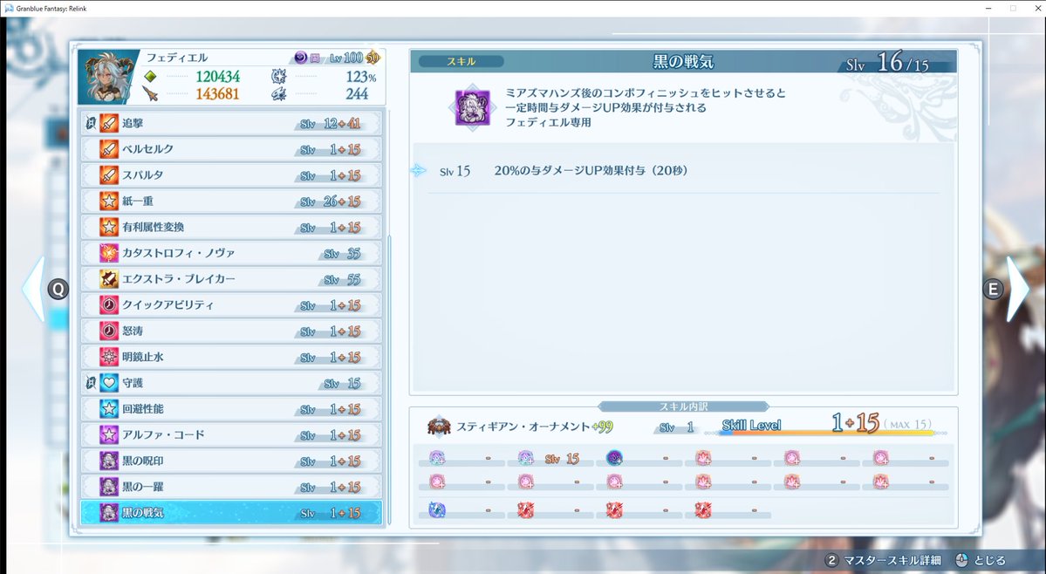Click the HP value 120434
The width and height of the screenshot is (1046, 574).
pos(218,77)
